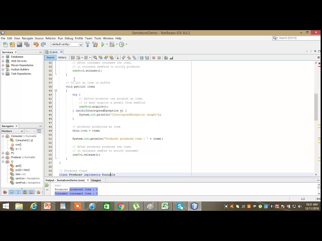Toggle Bookmark icon in editor toolbar
Image resolution: width=322 pixels, height=241 pixels.
tap(134, 58)
